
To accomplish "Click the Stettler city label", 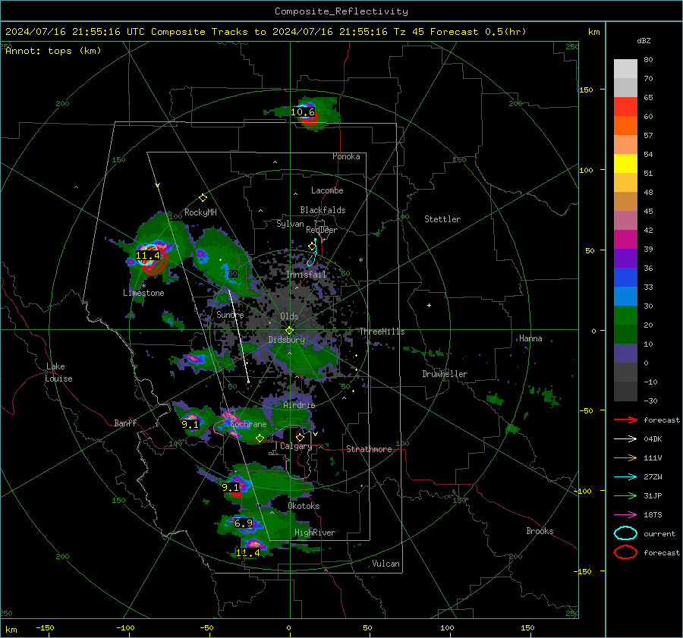I will [442, 219].
